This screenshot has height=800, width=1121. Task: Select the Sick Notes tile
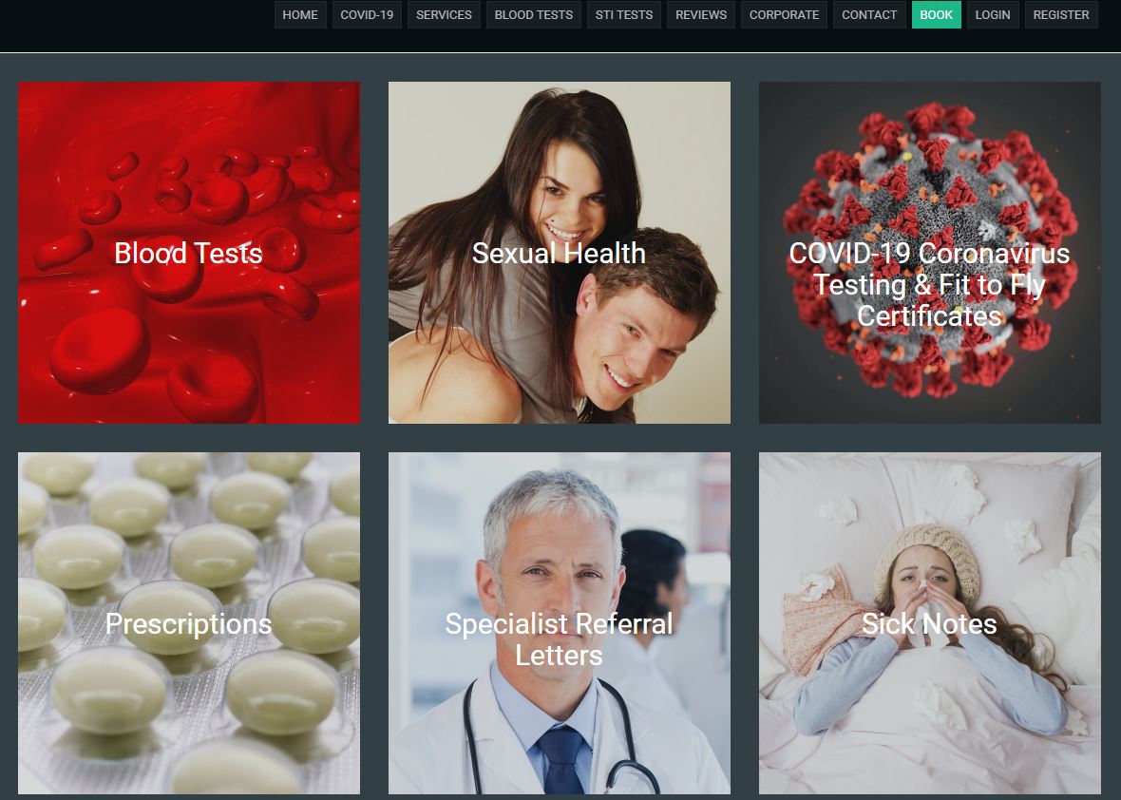[x=929, y=622]
